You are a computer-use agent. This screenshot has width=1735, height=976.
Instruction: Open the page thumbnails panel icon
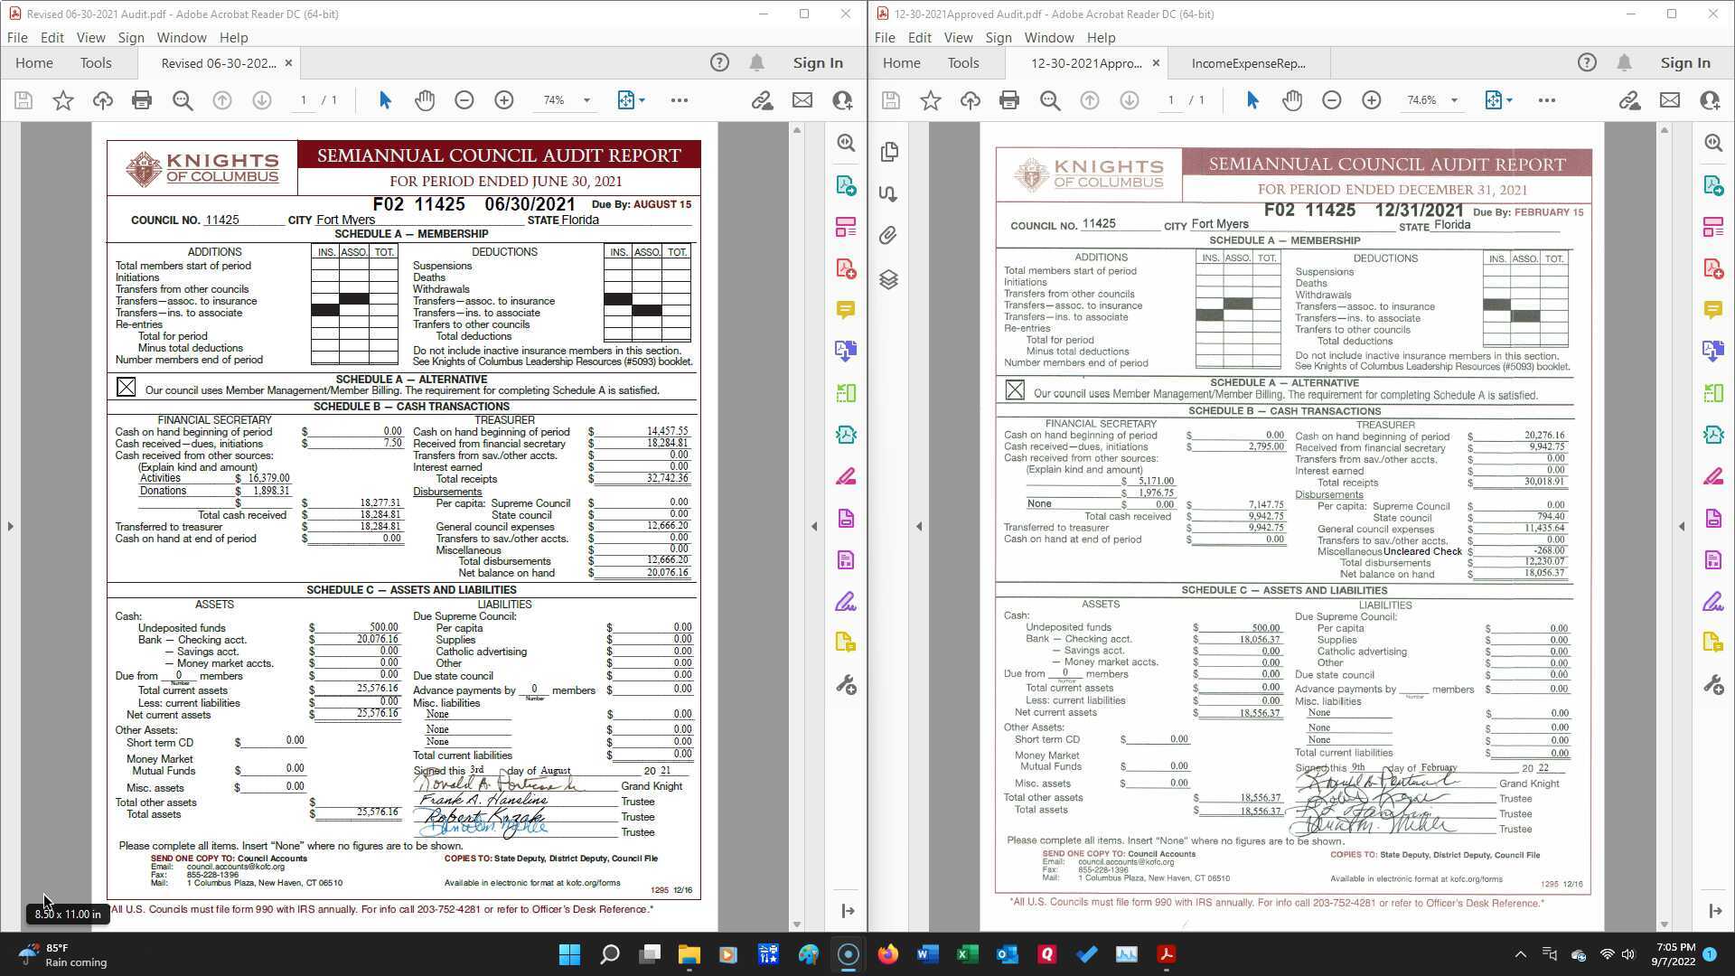click(888, 152)
